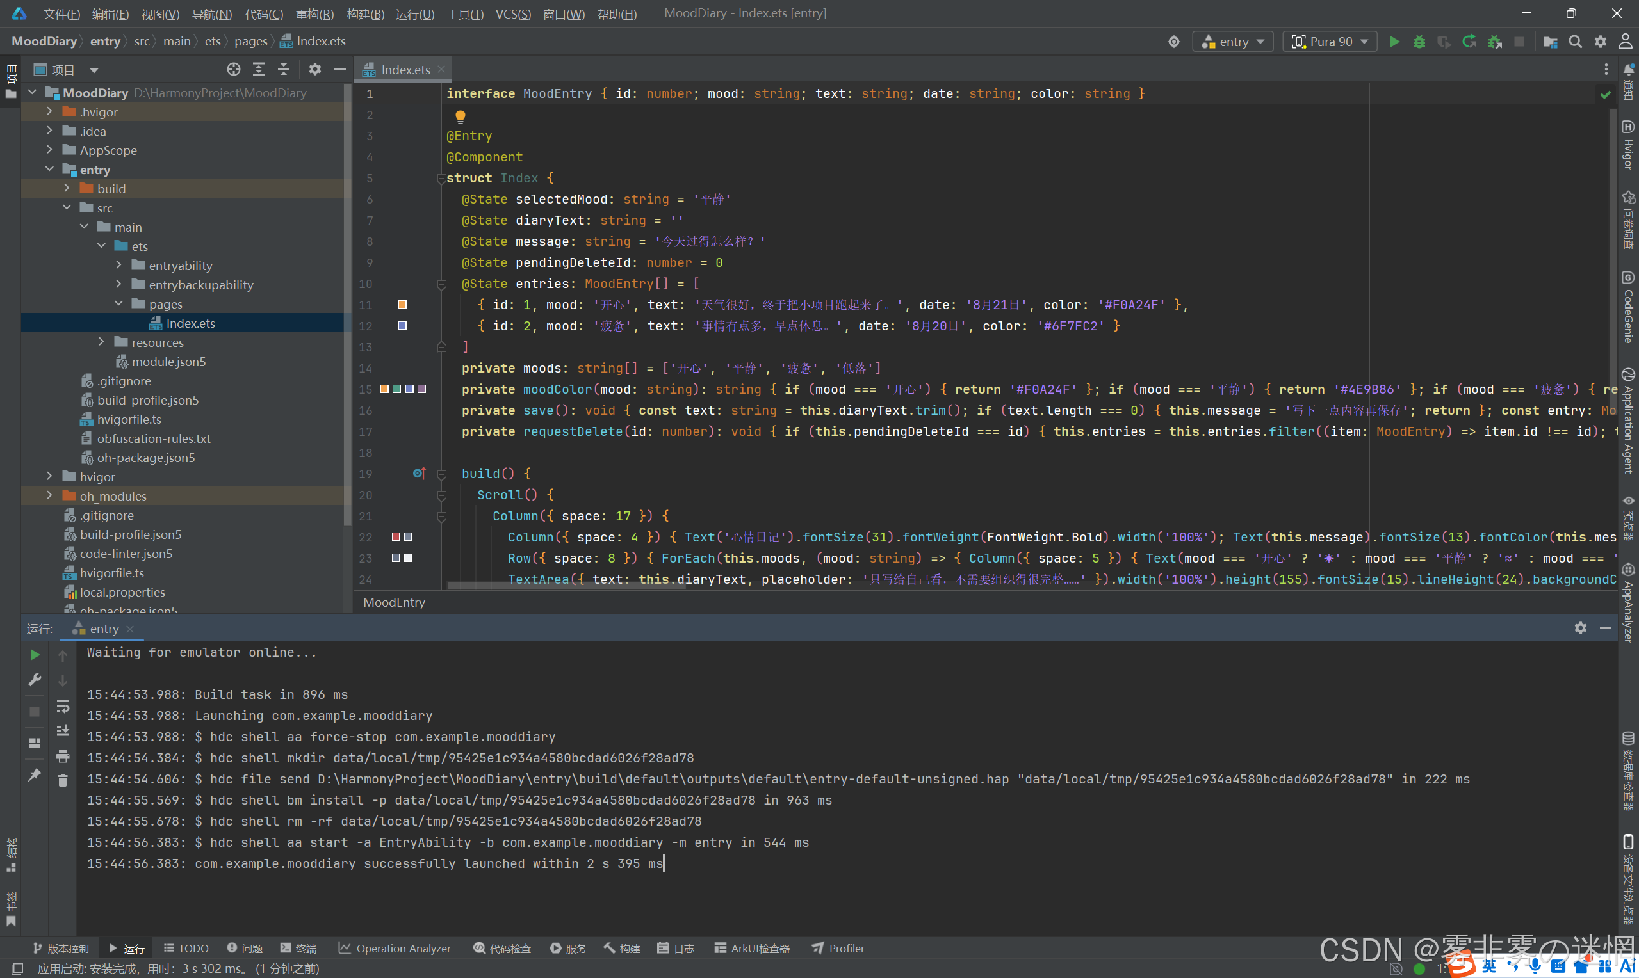Viewport: 1639px width, 978px height.
Task: Open the 终端 tool window
Action: click(298, 948)
